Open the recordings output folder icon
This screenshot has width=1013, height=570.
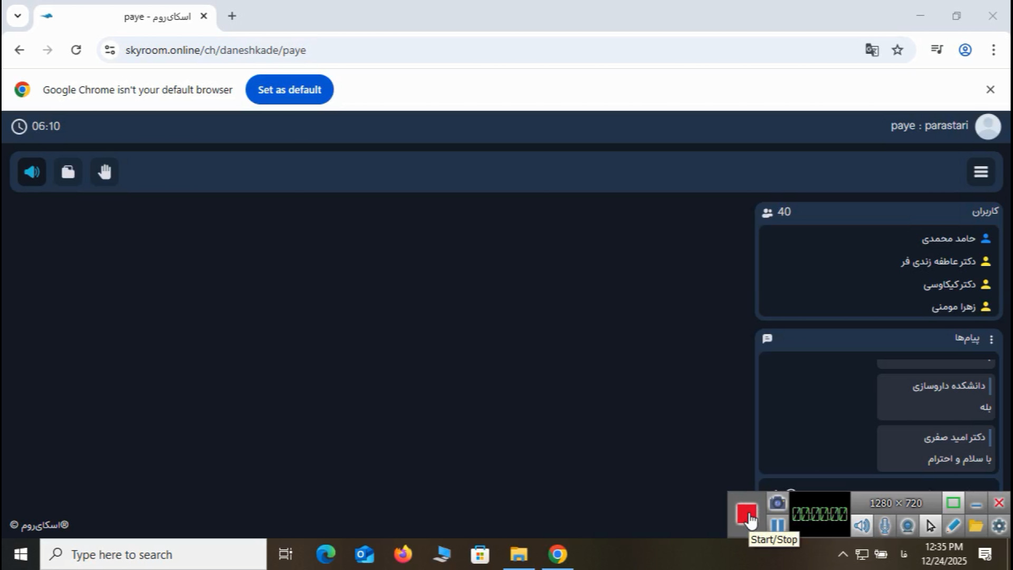[x=976, y=526]
